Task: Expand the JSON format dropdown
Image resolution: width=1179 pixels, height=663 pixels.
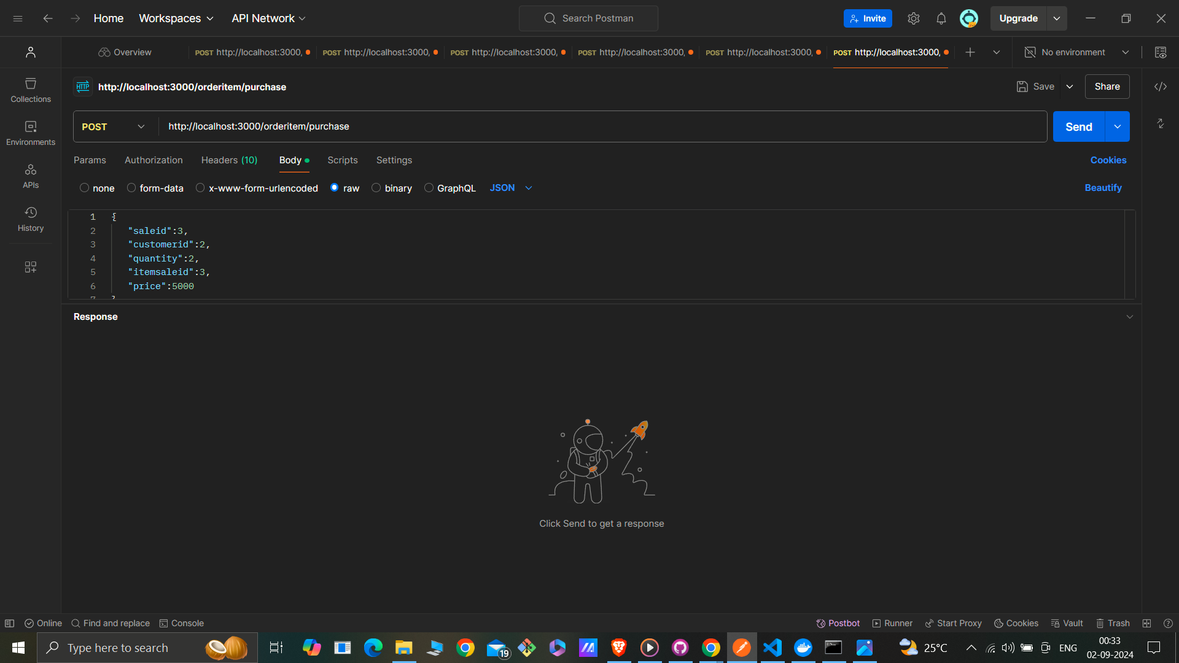Action: (510, 188)
